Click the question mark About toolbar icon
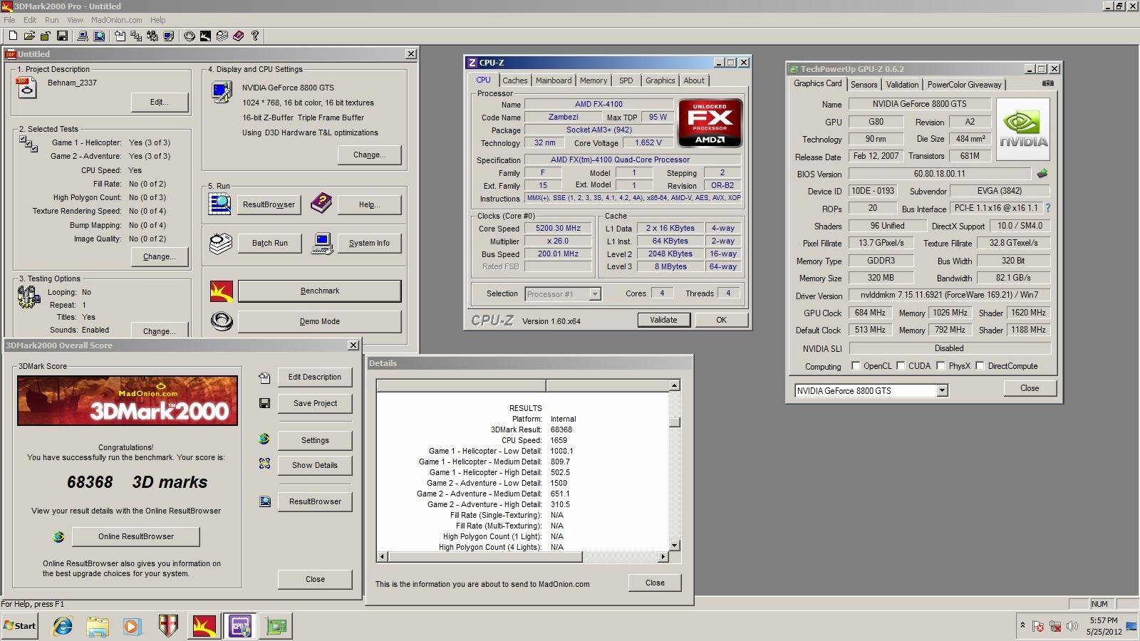The width and height of the screenshot is (1140, 641). 254,36
